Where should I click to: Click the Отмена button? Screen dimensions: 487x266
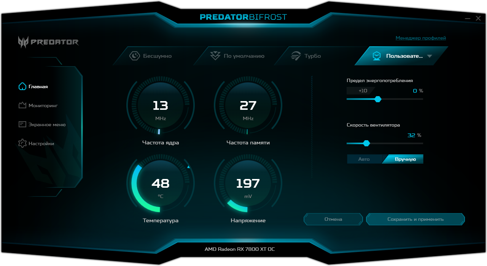[333, 219]
